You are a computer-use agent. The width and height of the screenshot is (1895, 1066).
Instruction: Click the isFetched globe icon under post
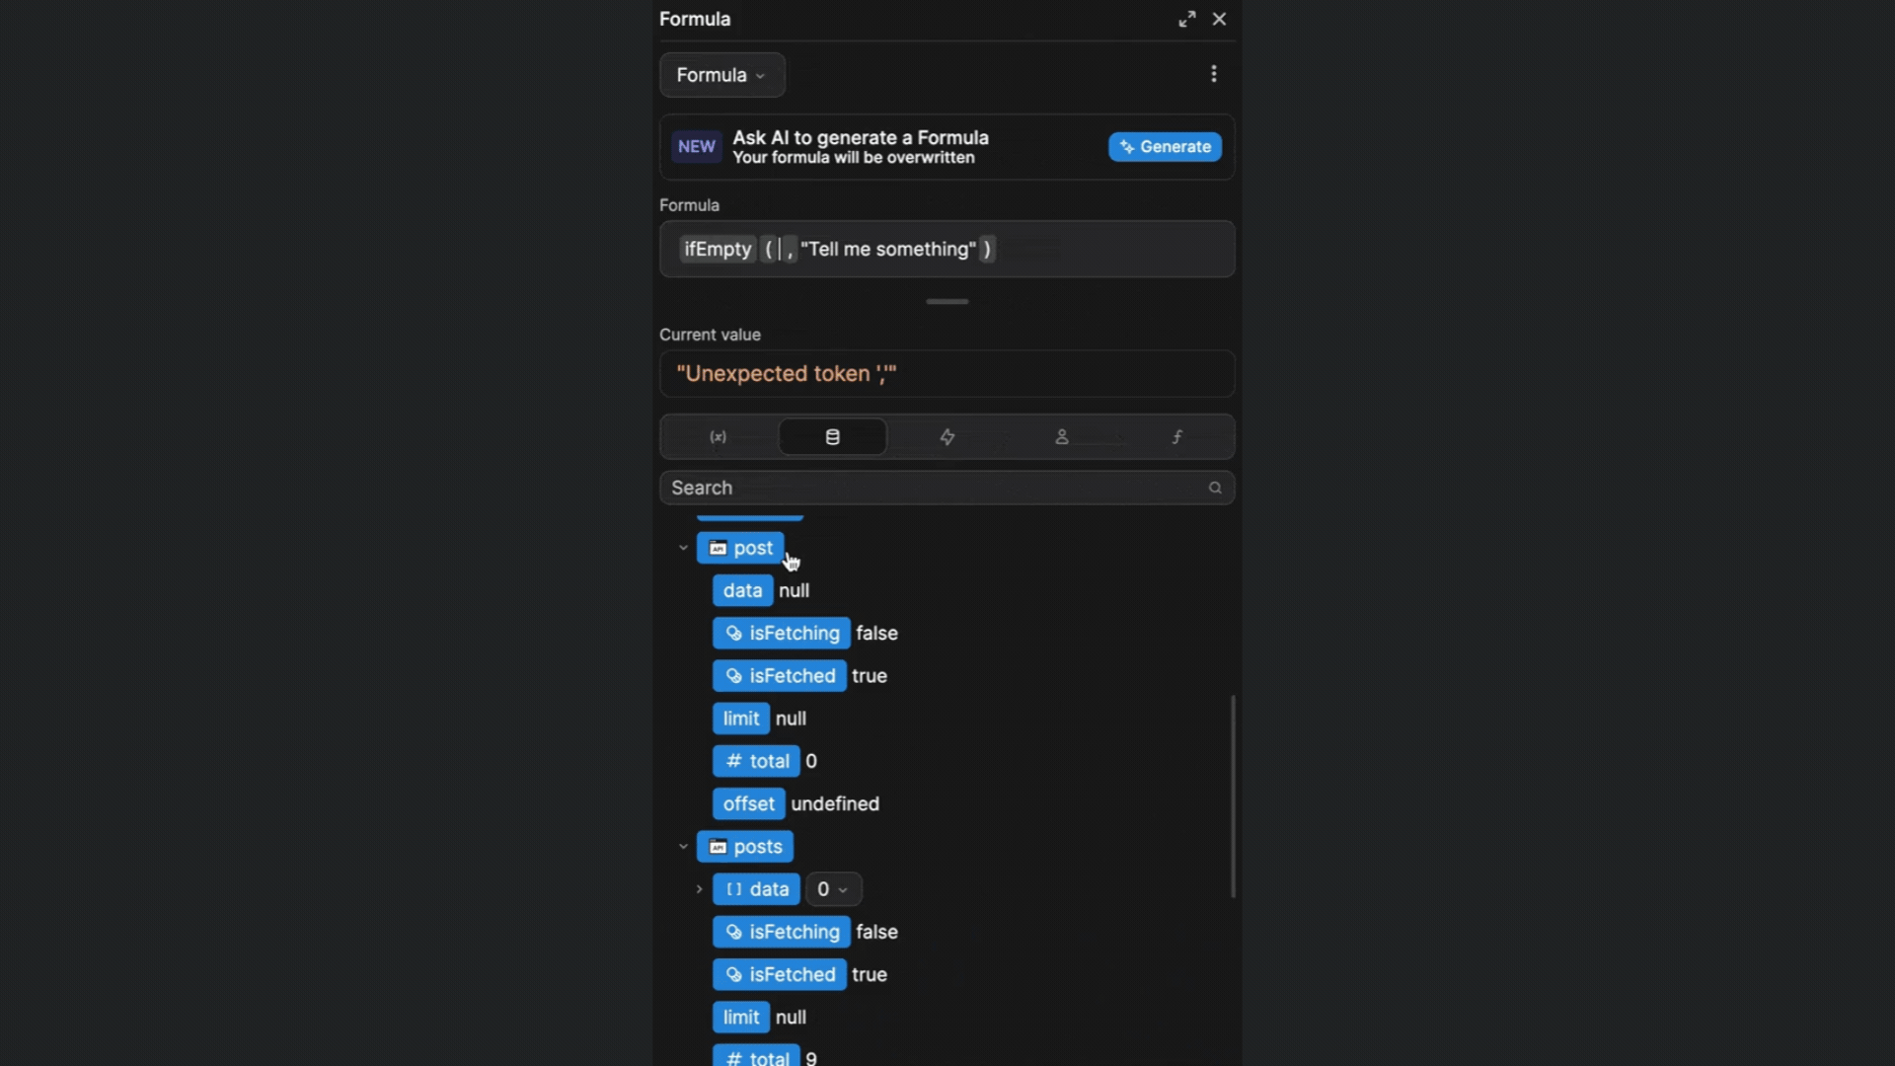[x=732, y=675]
